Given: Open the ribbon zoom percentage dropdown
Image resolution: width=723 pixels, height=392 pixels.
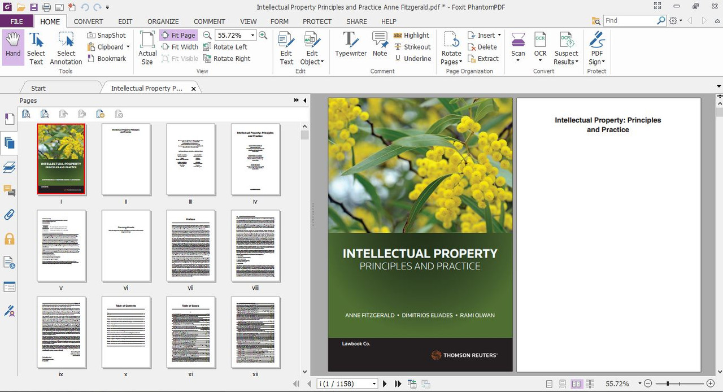Looking at the screenshot, I should pyautogui.click(x=253, y=35).
